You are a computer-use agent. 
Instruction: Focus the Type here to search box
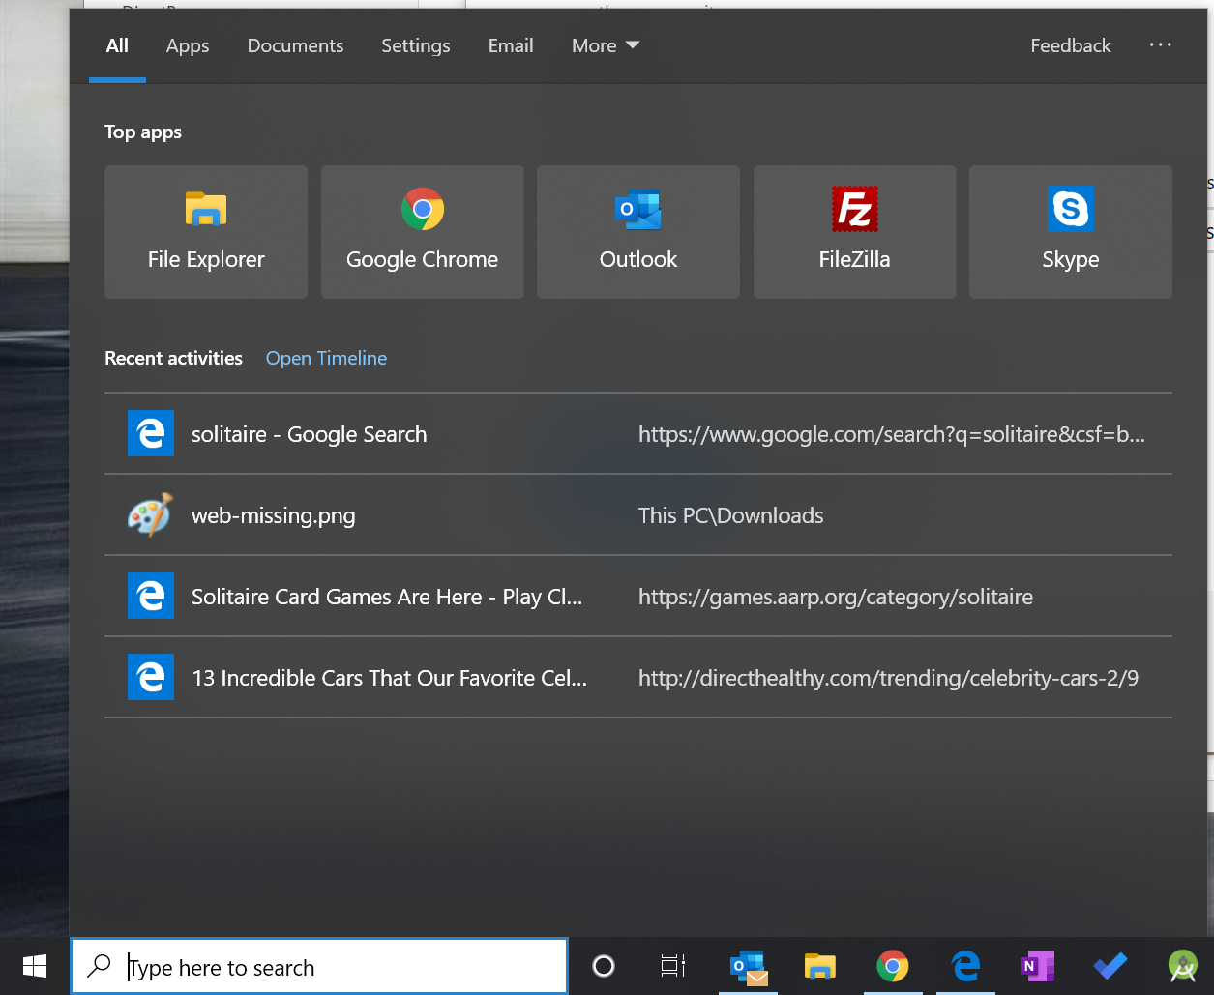pos(319,966)
